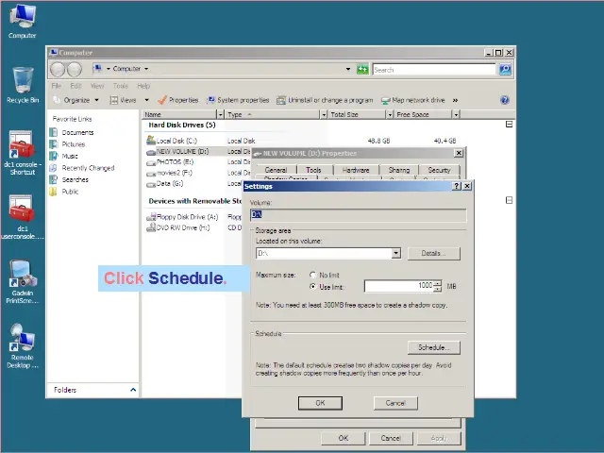
Task: Select the Local Disk (C:) drive icon
Action: pyautogui.click(x=151, y=141)
